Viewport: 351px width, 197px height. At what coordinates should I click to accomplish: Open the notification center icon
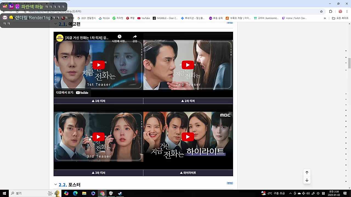click(345, 193)
